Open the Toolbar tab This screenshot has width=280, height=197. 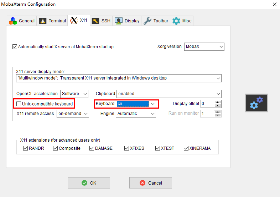pyautogui.click(x=156, y=21)
